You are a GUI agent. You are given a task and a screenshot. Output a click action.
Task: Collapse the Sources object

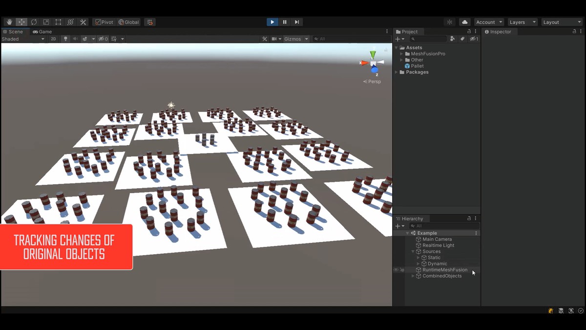pos(413,252)
